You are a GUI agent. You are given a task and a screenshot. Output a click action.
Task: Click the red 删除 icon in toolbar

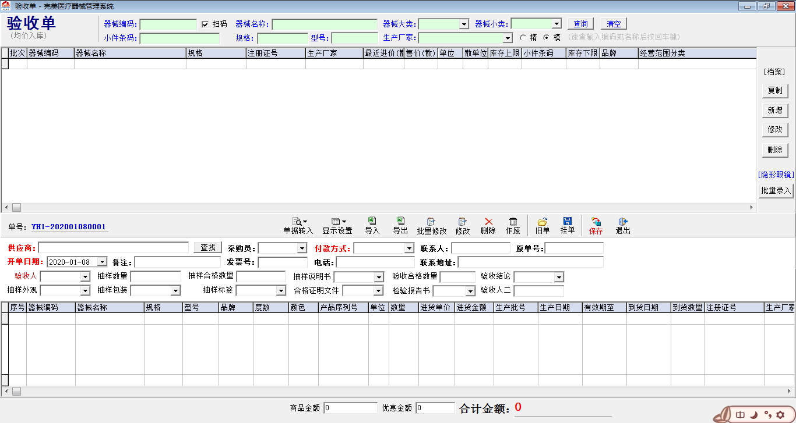coord(488,222)
